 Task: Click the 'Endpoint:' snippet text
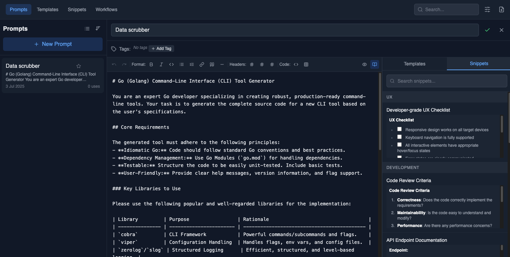[x=399, y=250]
